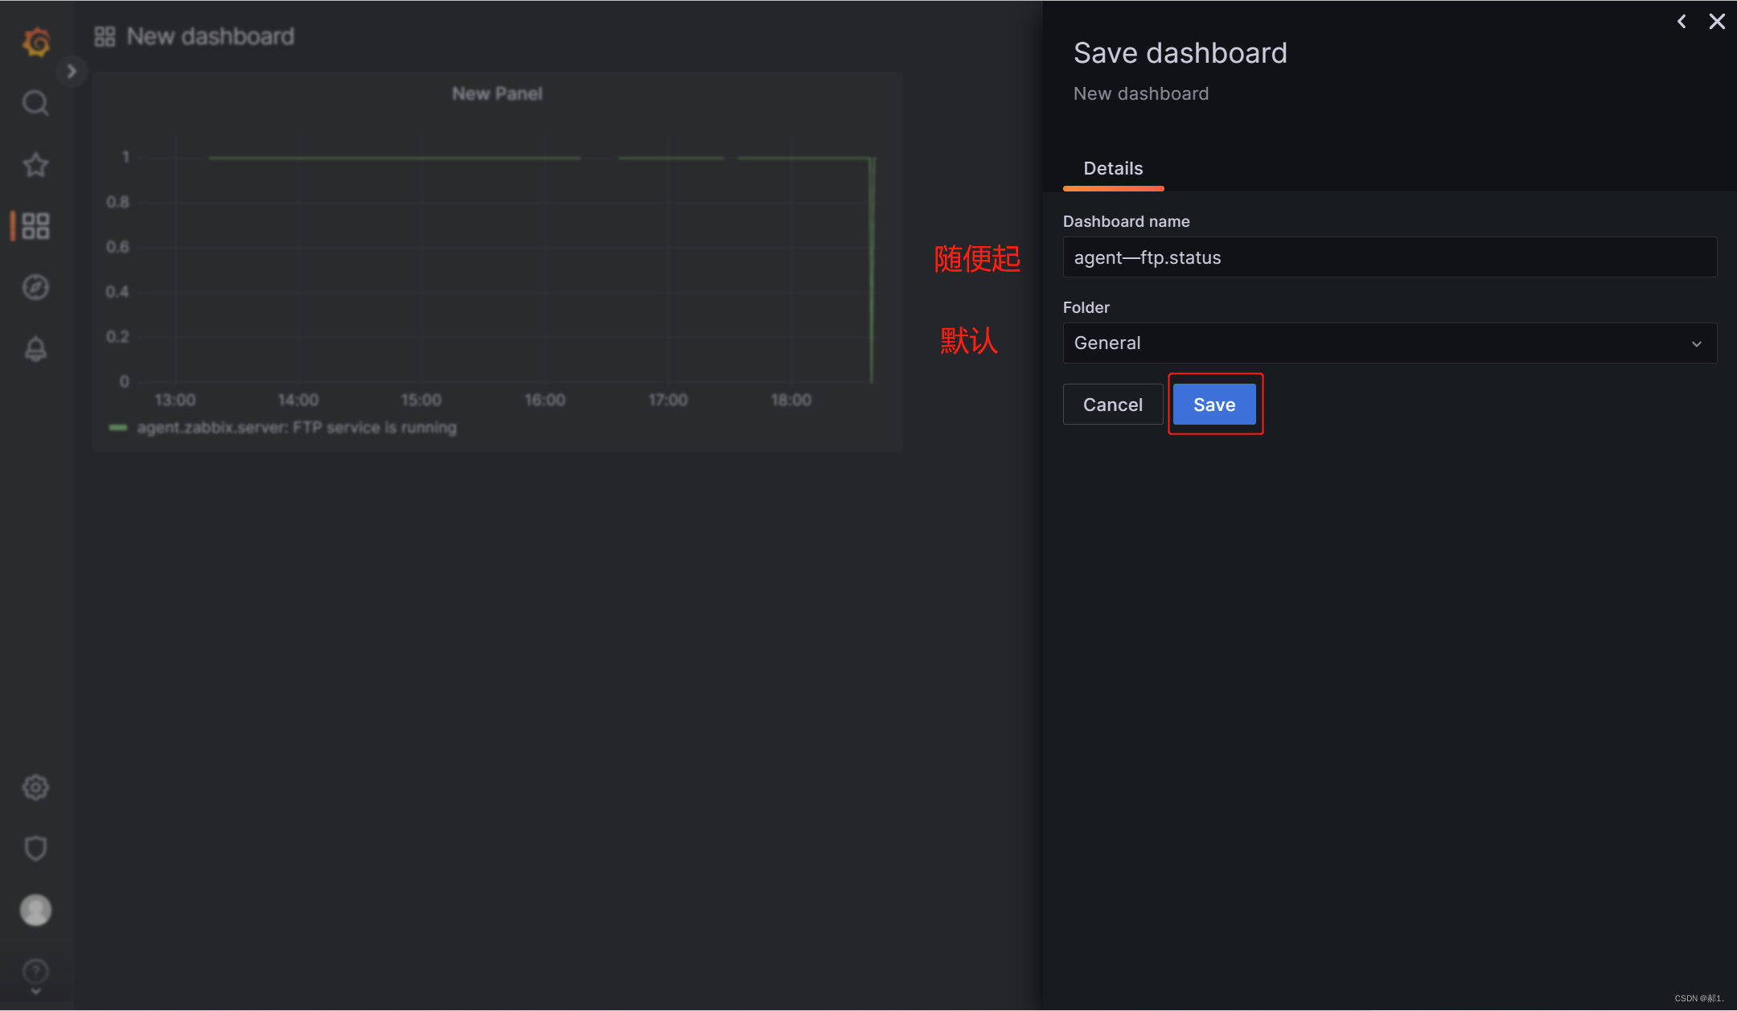Click the Save button
Viewport: 1737px width, 1011px height.
(1214, 405)
